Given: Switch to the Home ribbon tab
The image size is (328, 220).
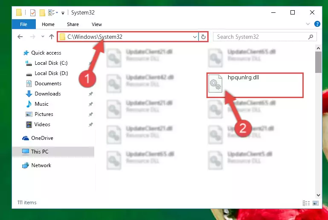Looking at the screenshot, I should click(48, 24).
